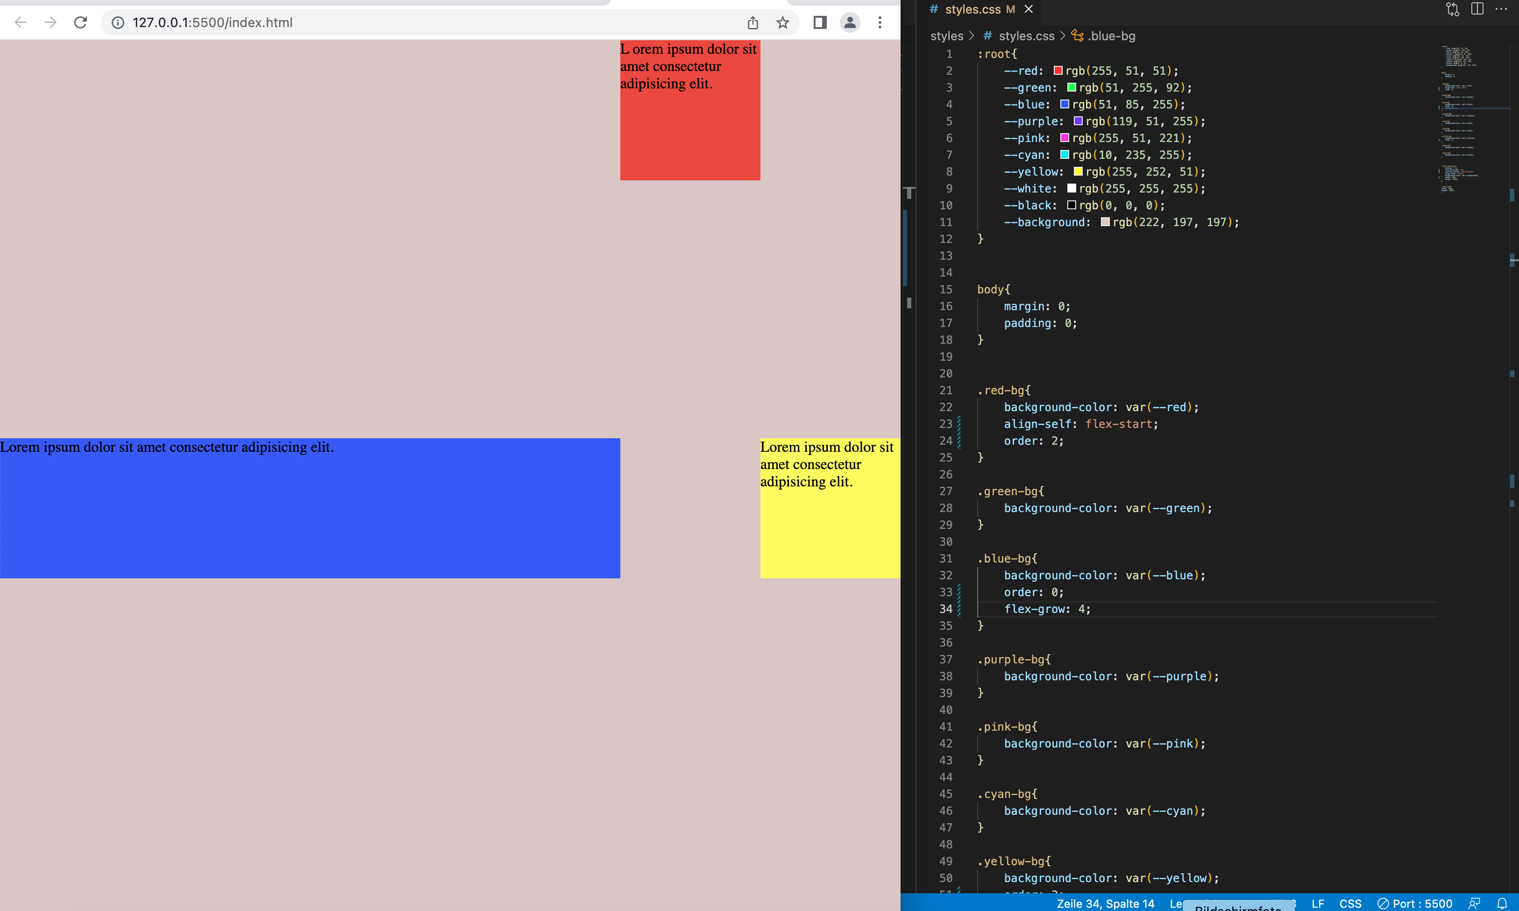The image size is (1519, 911).
Task: Click the Port : 5500 status item
Action: click(x=1415, y=903)
